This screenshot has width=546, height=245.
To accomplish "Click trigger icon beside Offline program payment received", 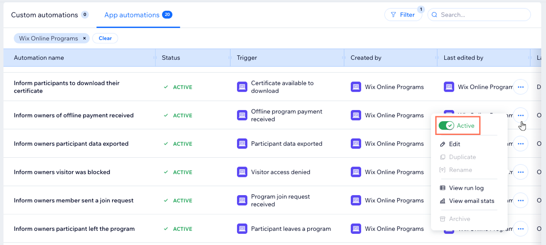I will tap(242, 115).
